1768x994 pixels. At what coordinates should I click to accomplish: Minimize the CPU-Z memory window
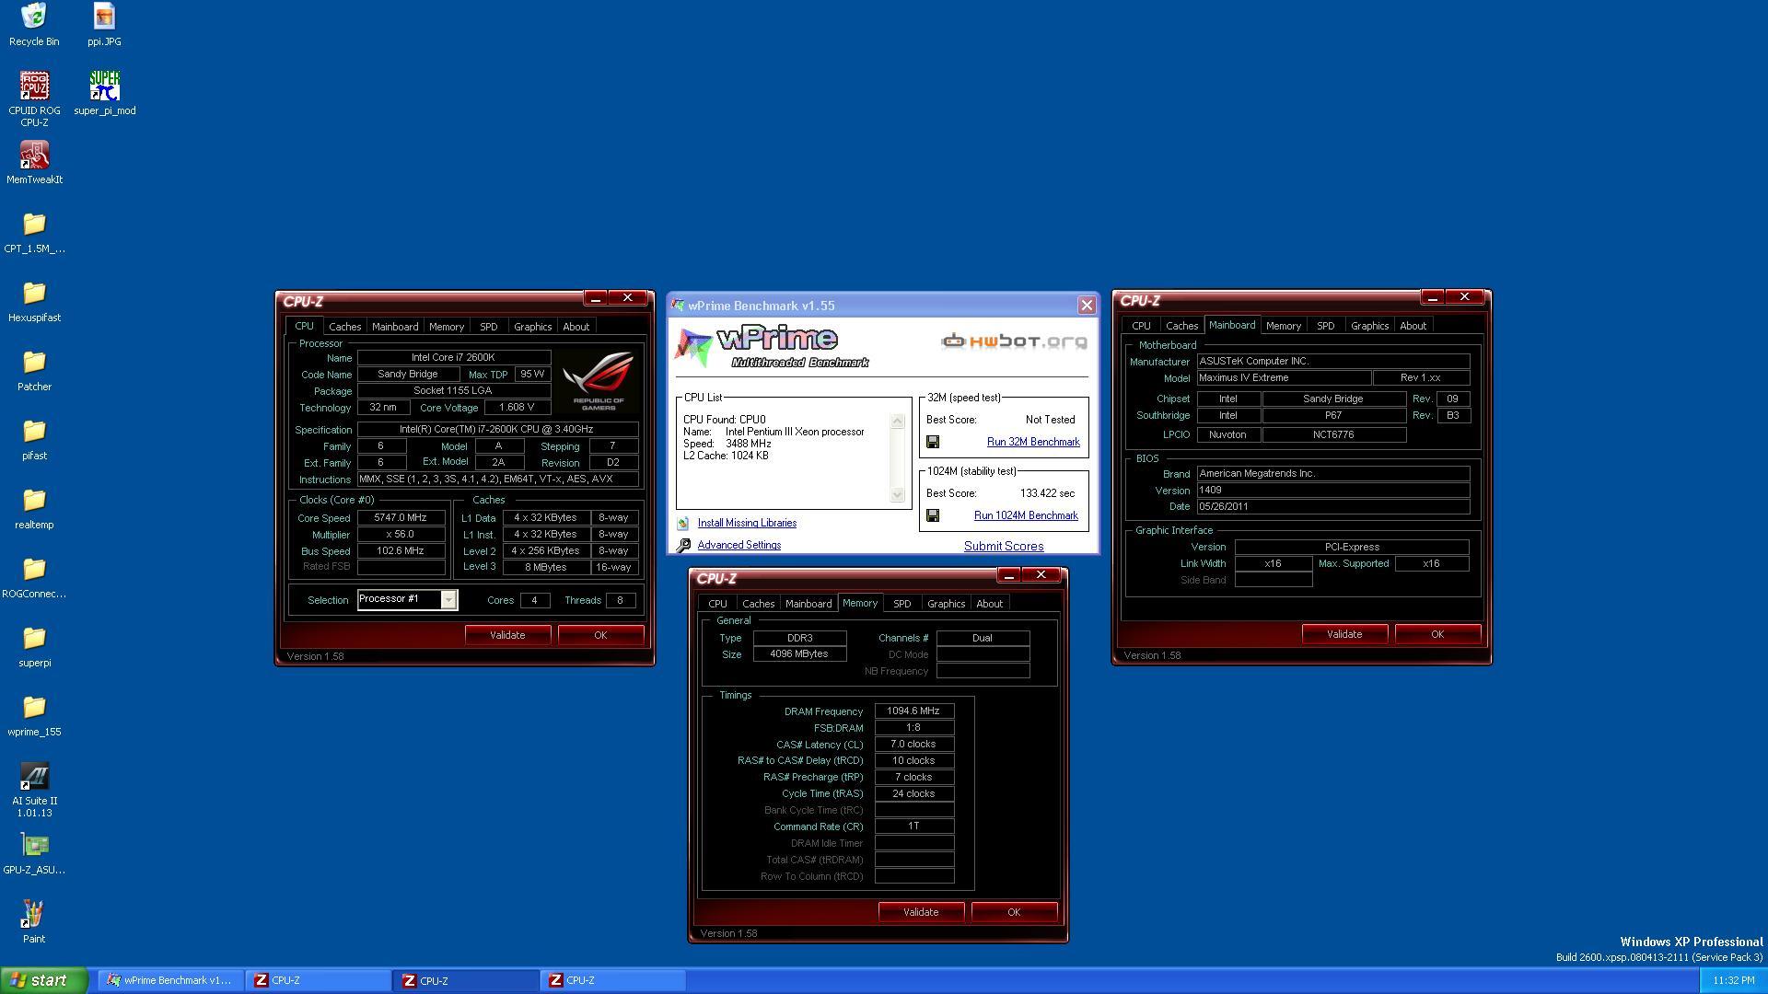click(1009, 575)
